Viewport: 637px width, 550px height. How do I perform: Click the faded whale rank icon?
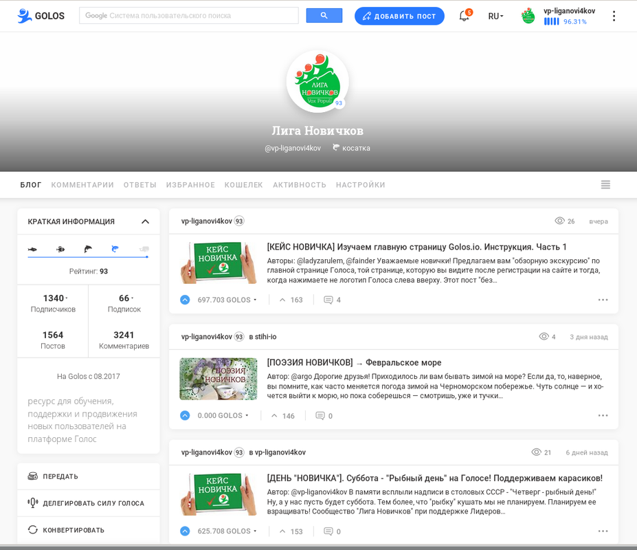(x=144, y=249)
